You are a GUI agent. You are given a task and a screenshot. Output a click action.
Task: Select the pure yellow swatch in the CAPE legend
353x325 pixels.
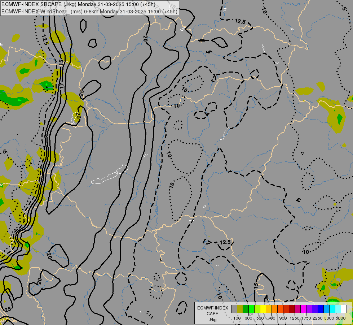click(263, 309)
